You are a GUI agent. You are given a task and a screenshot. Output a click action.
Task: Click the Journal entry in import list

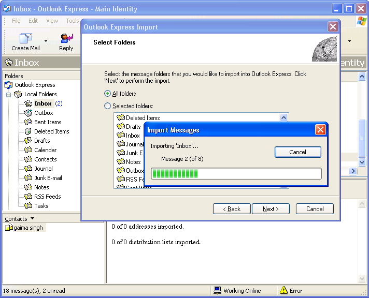[130, 144]
